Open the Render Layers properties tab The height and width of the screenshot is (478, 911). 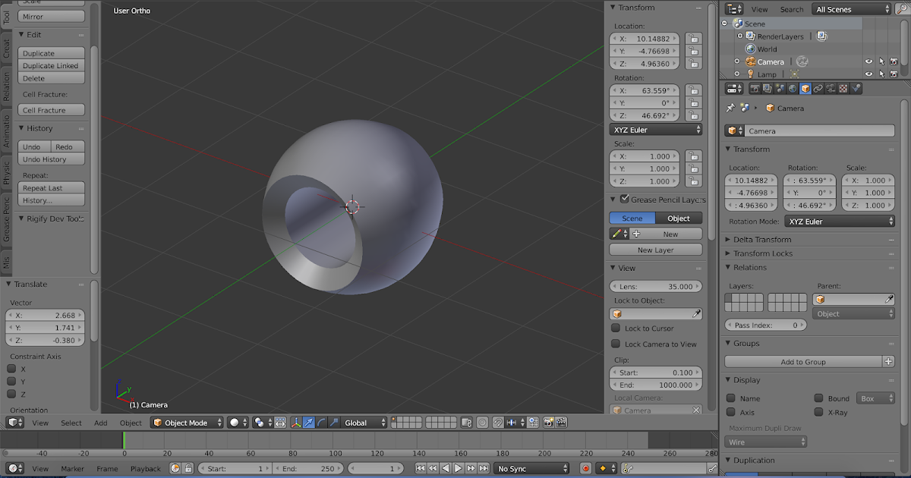click(768, 89)
